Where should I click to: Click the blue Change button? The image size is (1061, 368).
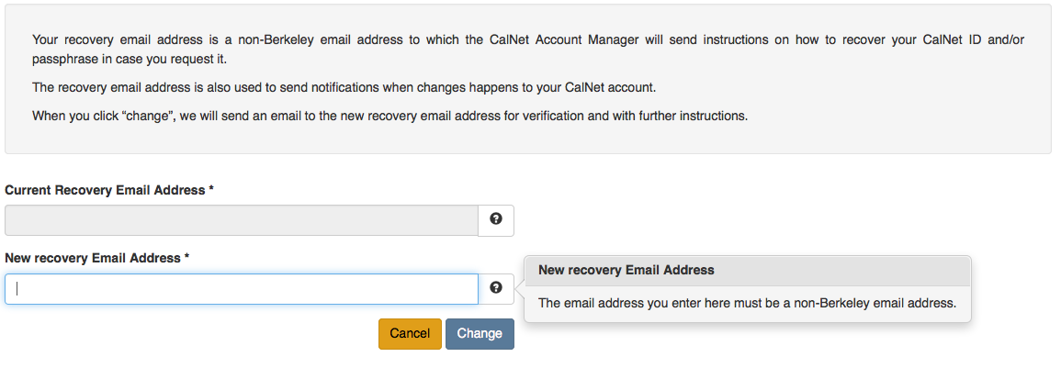(x=480, y=333)
